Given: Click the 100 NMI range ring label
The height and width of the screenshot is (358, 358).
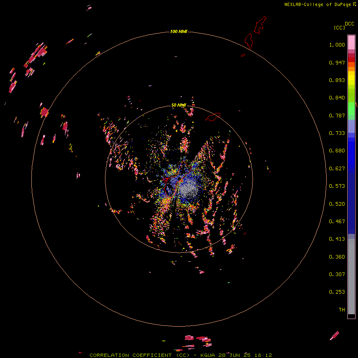Looking at the screenshot, I should (179, 31).
